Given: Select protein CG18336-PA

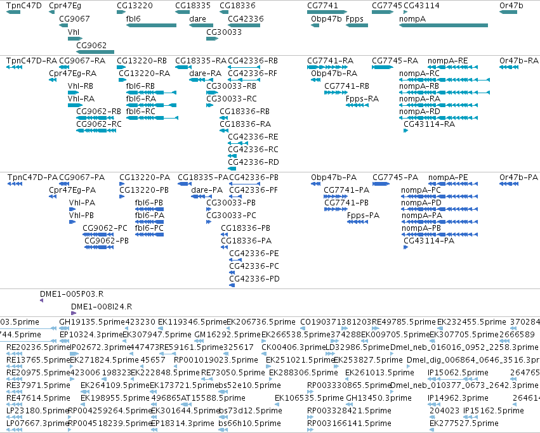Looking at the screenshot, I should 246,241.
